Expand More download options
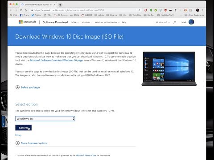214x160 pixels. (x=32, y=143)
